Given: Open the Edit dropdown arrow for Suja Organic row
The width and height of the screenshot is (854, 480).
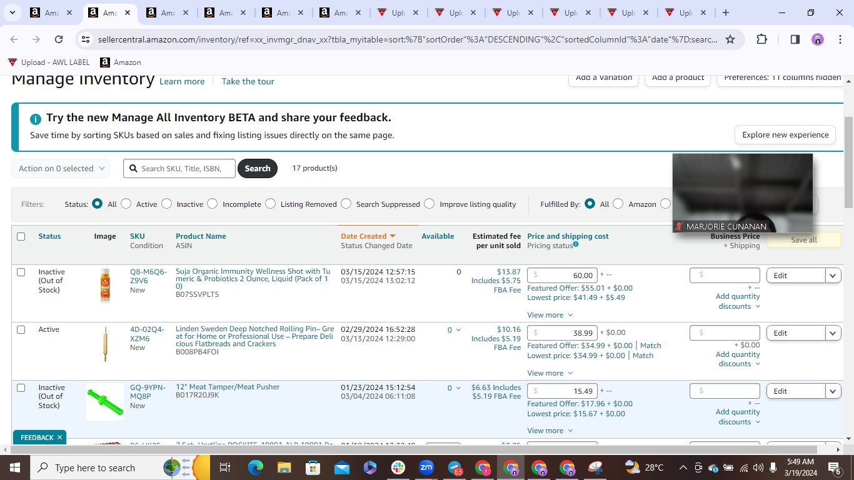Looking at the screenshot, I should coord(833,276).
